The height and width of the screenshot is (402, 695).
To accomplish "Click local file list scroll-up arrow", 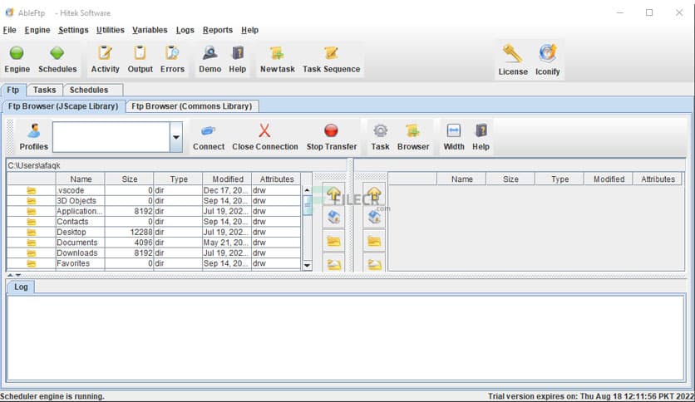I will [307, 190].
